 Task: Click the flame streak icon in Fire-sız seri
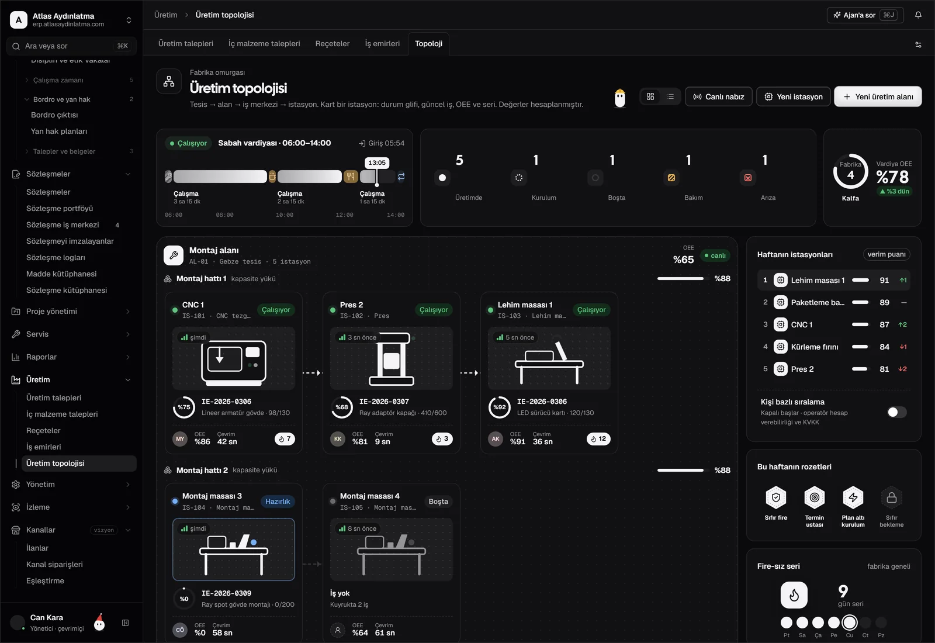click(x=794, y=596)
